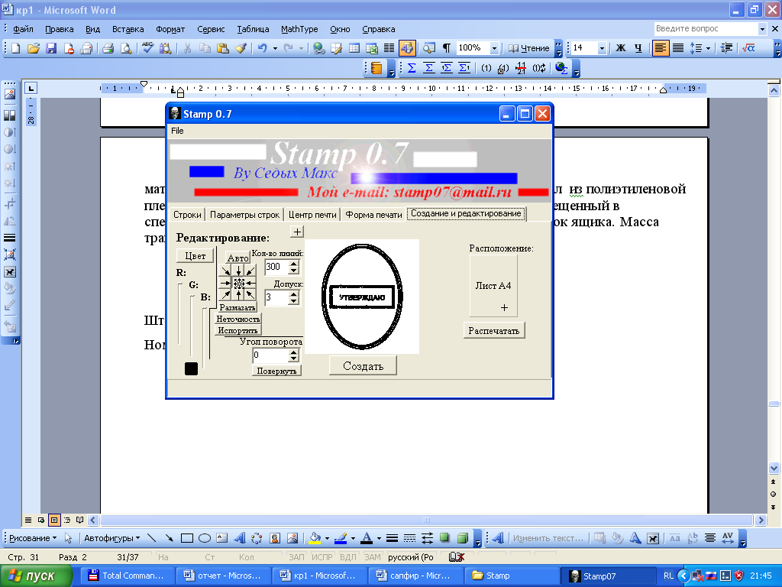This screenshot has width=782, height=587.
Task: Switch to the Форма печати tab
Action: [373, 215]
